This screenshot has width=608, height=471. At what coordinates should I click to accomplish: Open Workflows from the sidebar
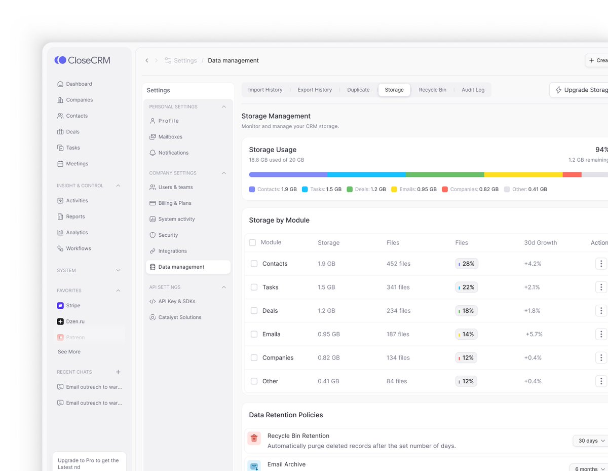tap(60, 248)
